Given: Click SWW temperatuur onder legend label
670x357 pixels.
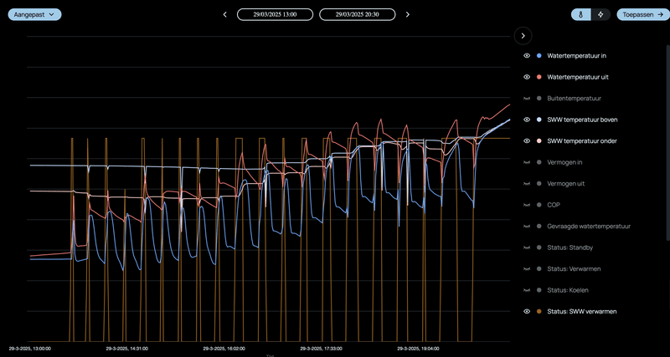Looking at the screenshot, I should point(582,141).
